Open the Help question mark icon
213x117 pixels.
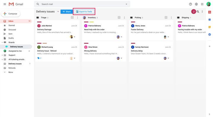[191, 4]
